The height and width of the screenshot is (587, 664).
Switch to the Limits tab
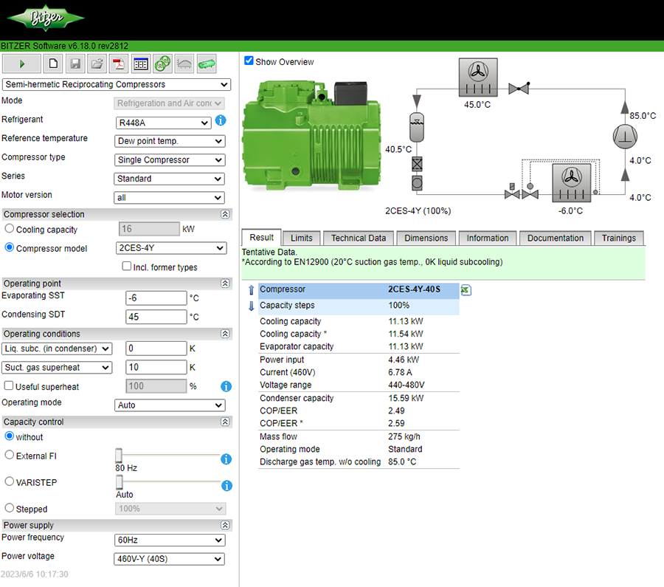302,238
